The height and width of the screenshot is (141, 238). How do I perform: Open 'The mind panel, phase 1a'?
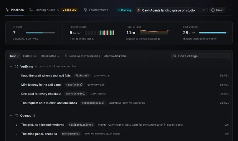coord(39,134)
